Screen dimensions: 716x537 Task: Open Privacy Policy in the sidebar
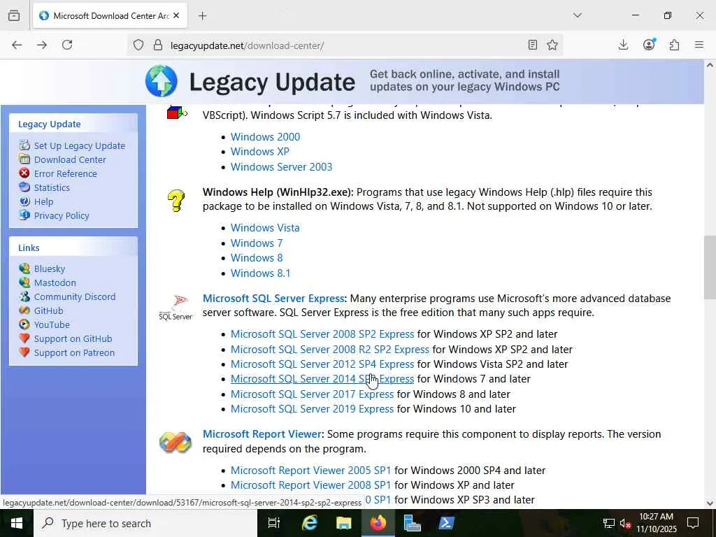pos(62,215)
